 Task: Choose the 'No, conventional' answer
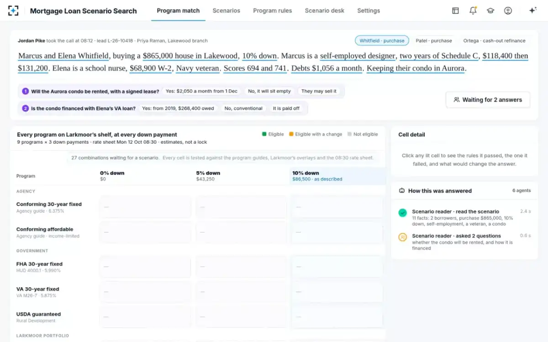pyautogui.click(x=243, y=109)
